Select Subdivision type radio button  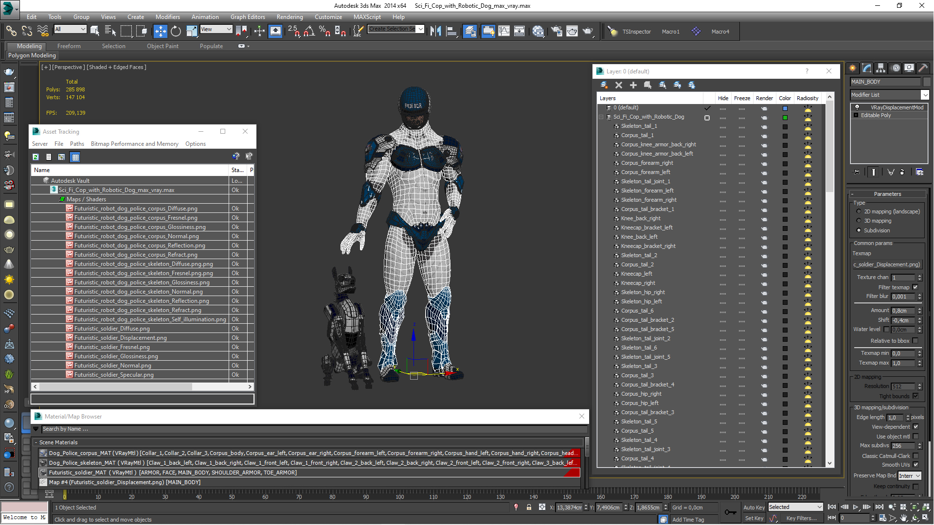click(x=859, y=230)
